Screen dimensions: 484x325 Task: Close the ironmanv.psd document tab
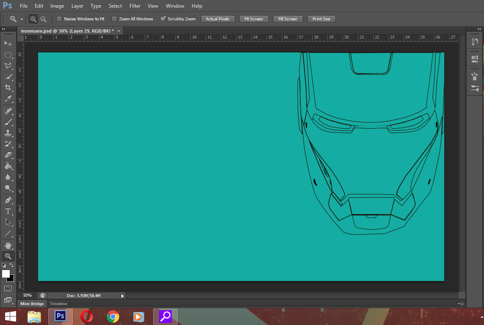pos(118,31)
